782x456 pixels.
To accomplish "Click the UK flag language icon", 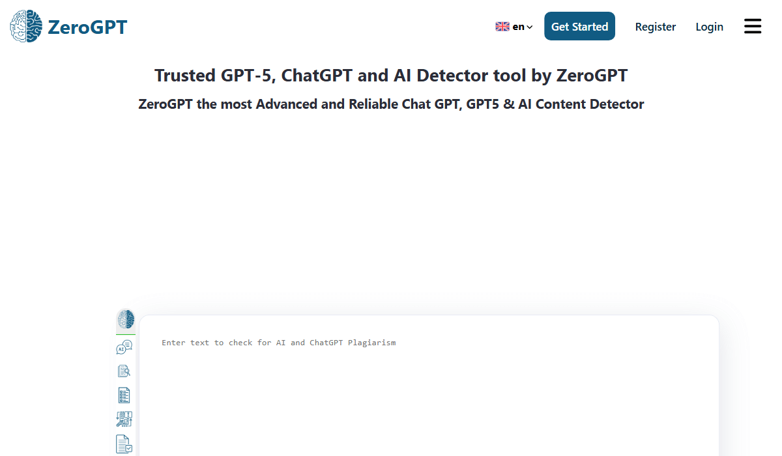I will 502,27.
